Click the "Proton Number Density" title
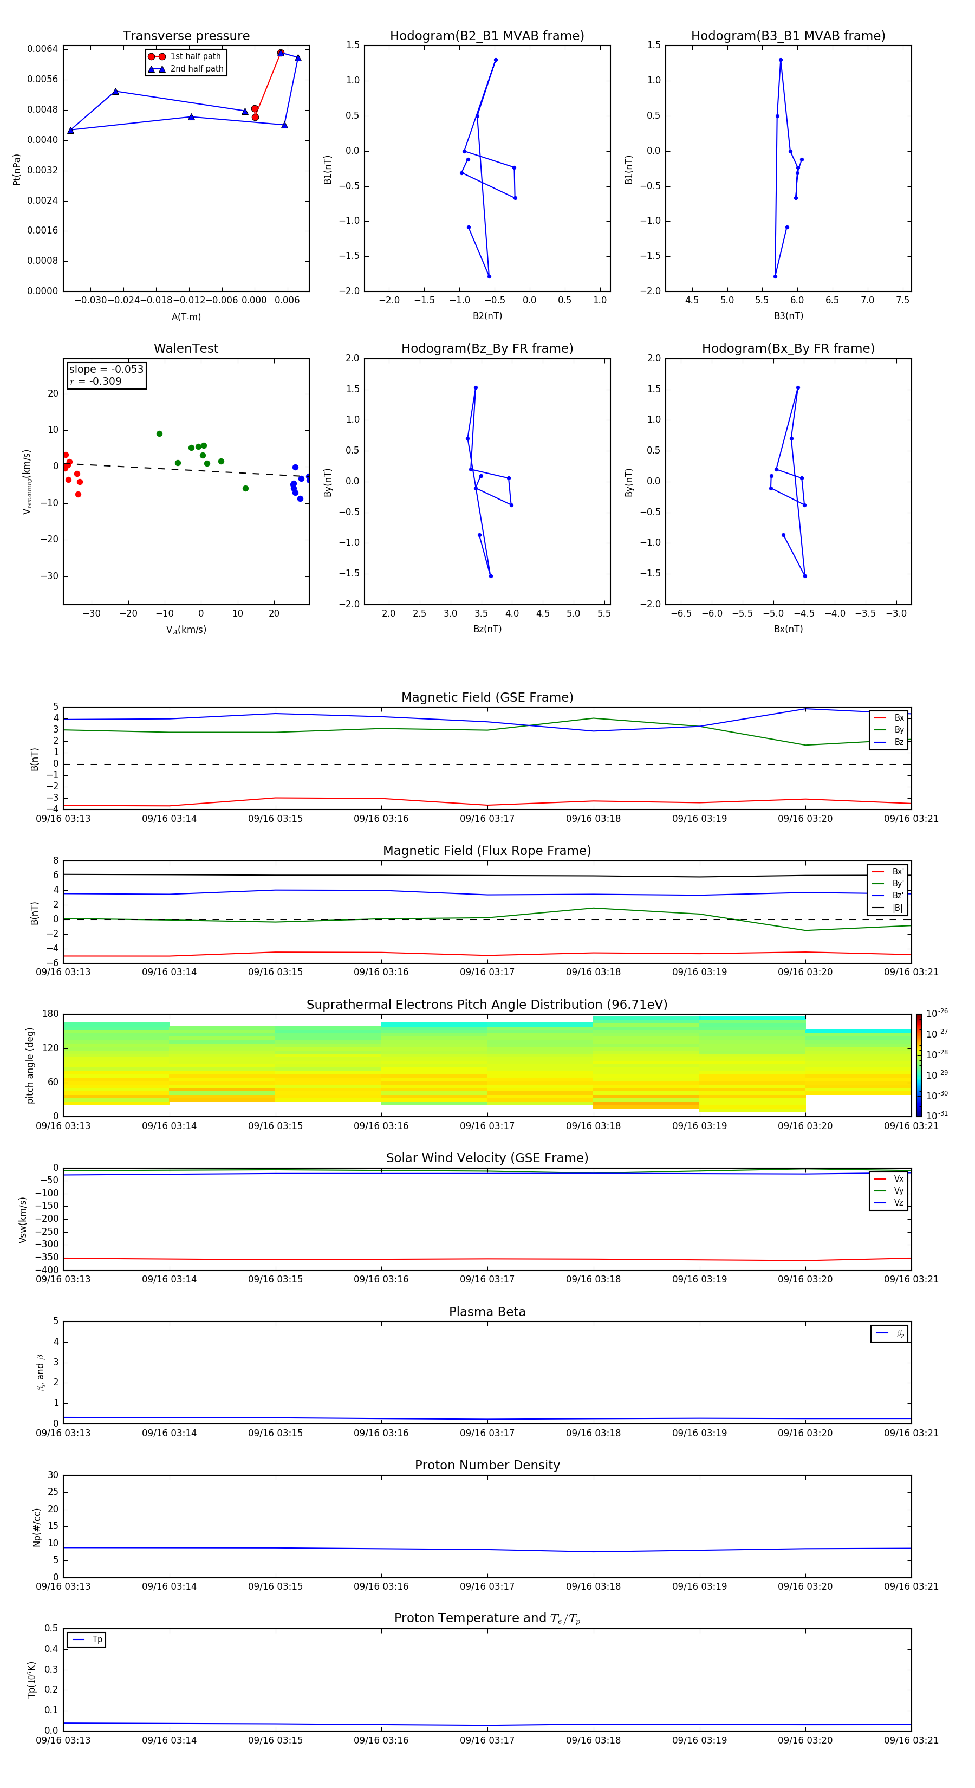 click(x=487, y=1466)
